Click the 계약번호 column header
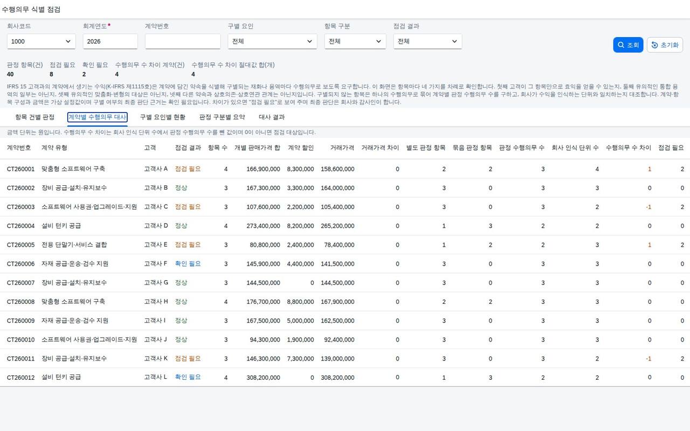Screen dimensions: 690x431 tap(19, 148)
